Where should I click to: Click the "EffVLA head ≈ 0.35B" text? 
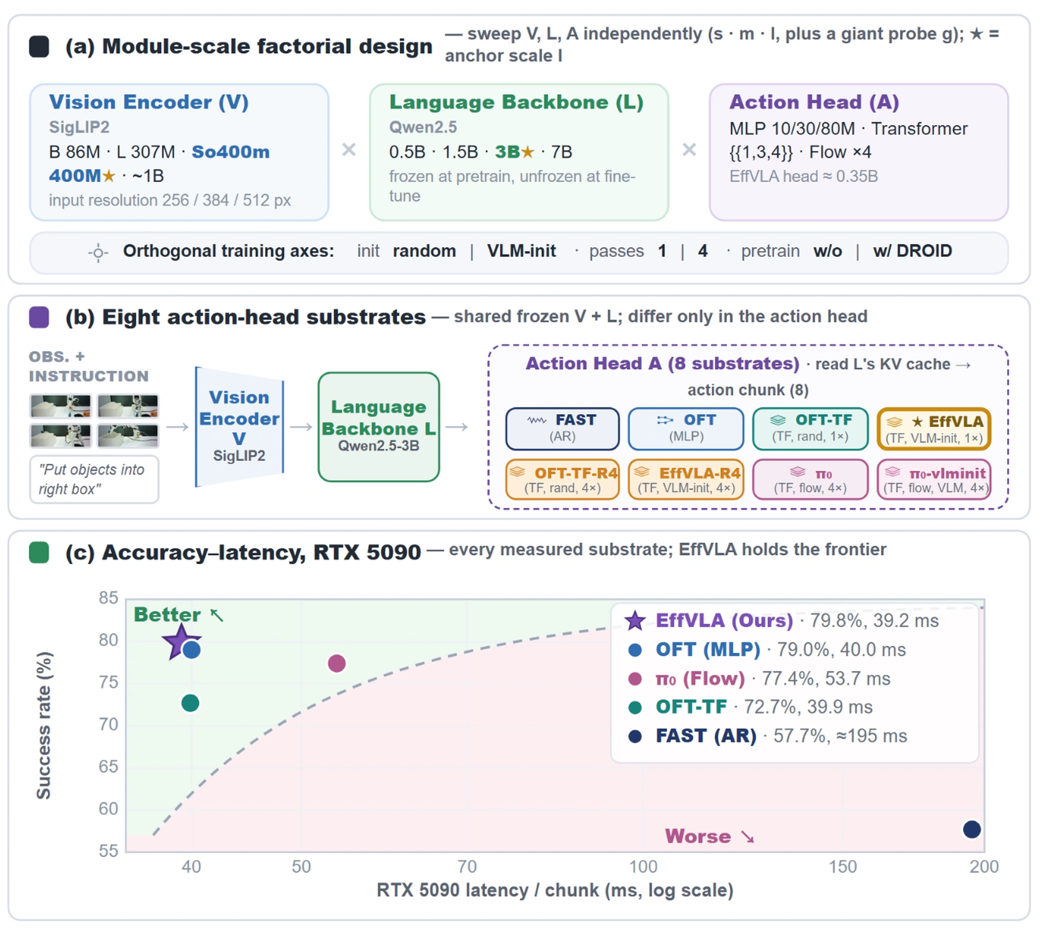pyautogui.click(x=804, y=176)
